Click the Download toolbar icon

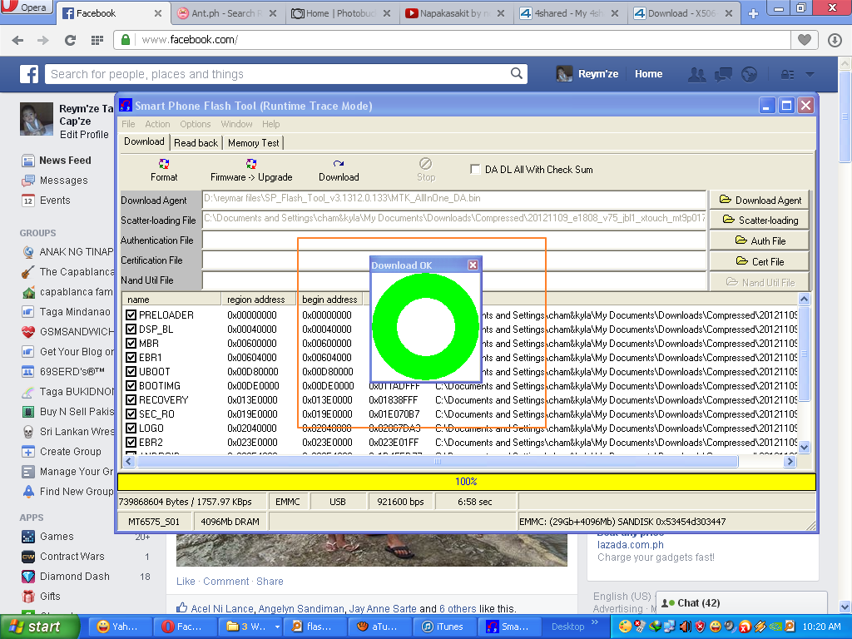click(x=339, y=164)
